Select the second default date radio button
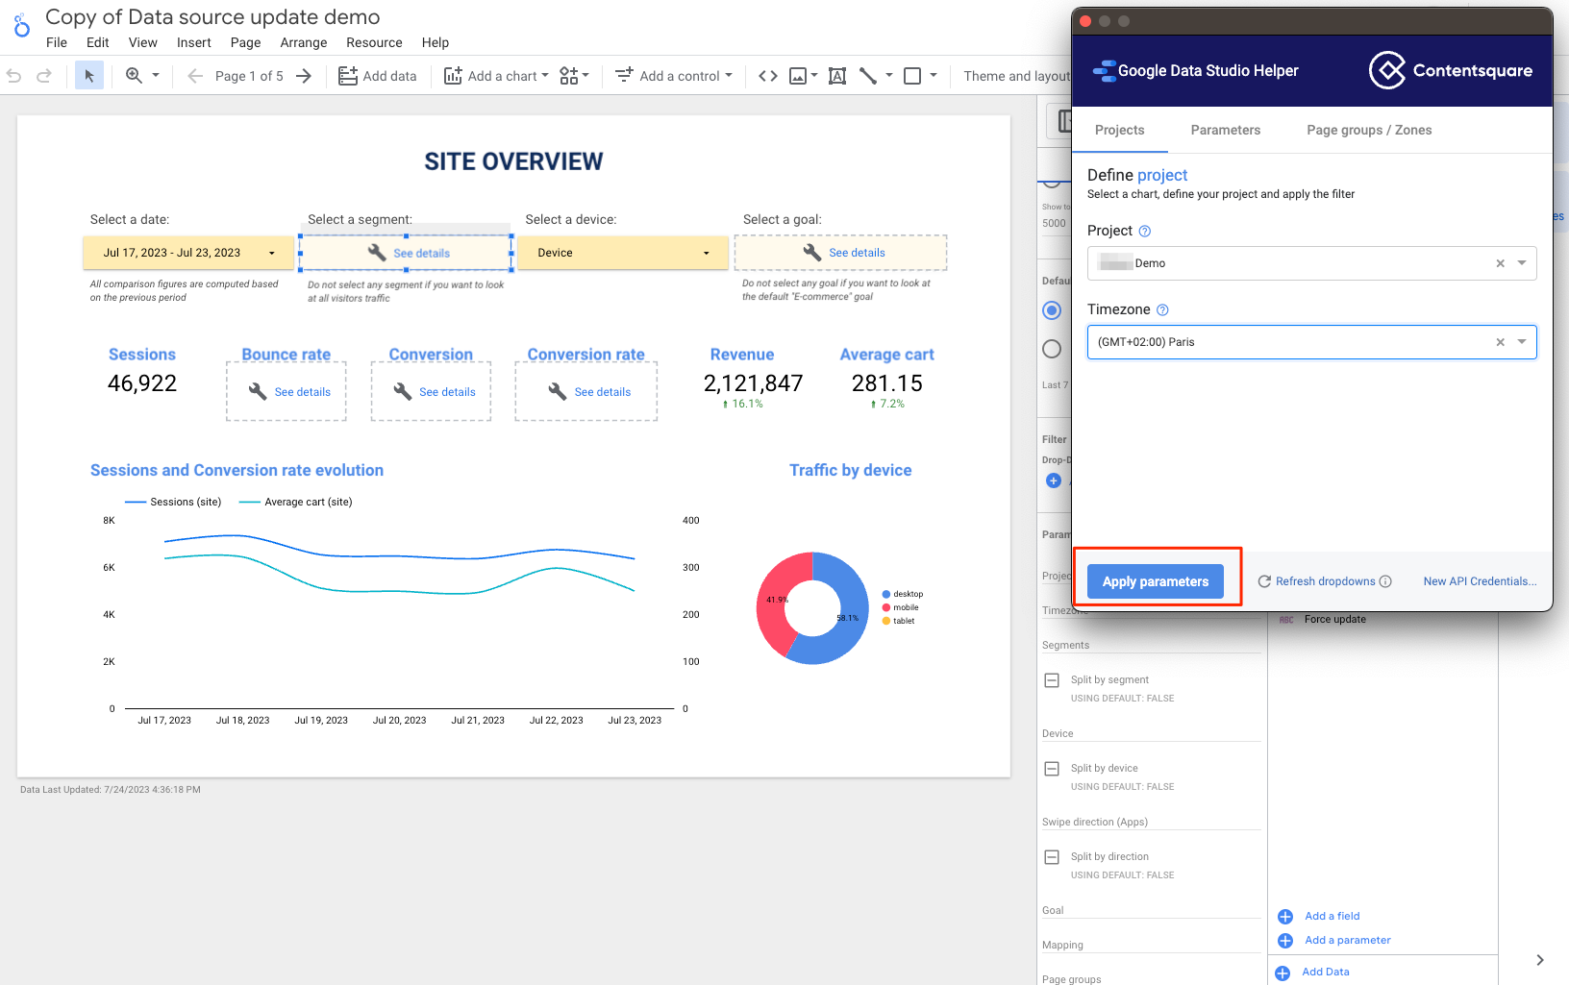Image resolution: width=1569 pixels, height=985 pixels. pyautogui.click(x=1052, y=349)
